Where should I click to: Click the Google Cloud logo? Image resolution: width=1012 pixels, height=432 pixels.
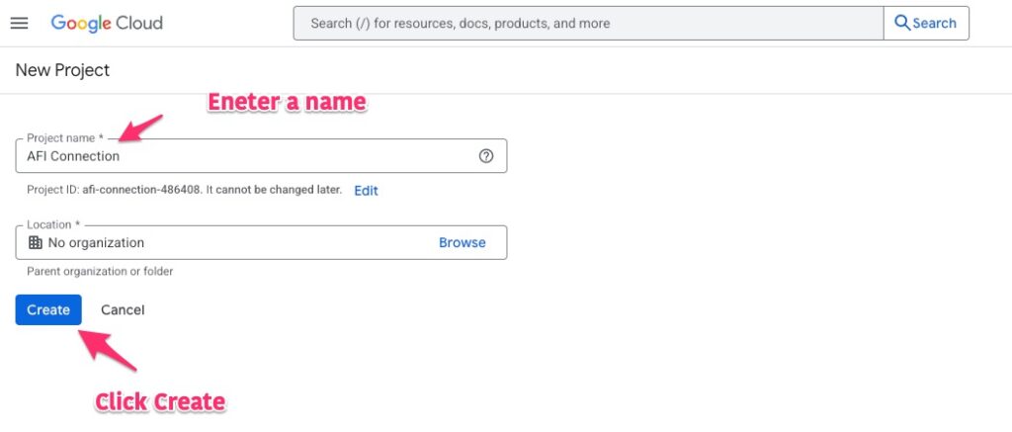point(107,23)
